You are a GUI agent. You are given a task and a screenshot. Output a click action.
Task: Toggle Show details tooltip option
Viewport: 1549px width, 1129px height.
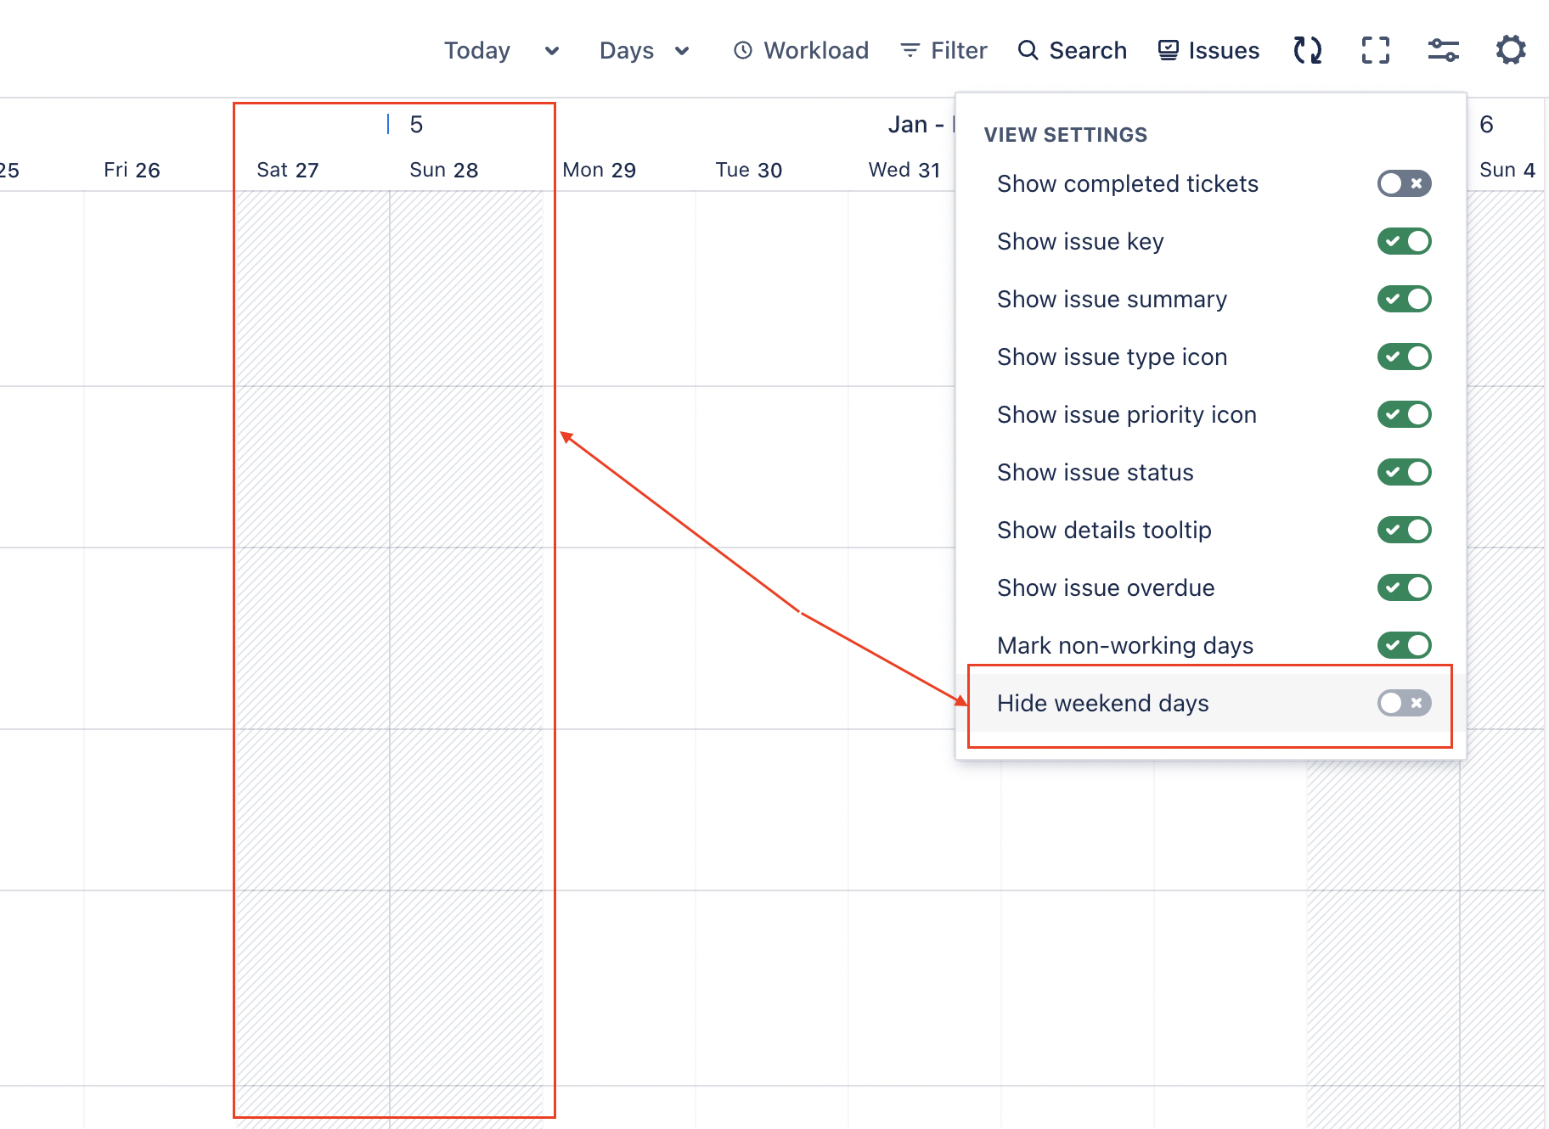tap(1404, 530)
